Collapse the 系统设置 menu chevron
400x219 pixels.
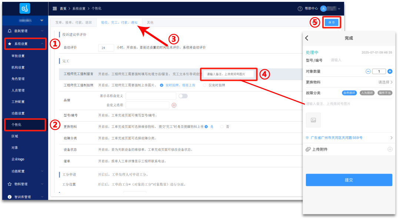(42, 44)
